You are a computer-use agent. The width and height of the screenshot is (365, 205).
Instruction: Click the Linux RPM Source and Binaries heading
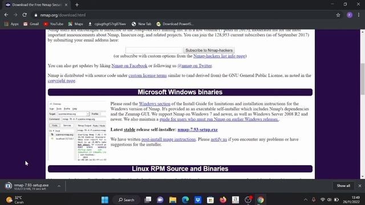180,169
